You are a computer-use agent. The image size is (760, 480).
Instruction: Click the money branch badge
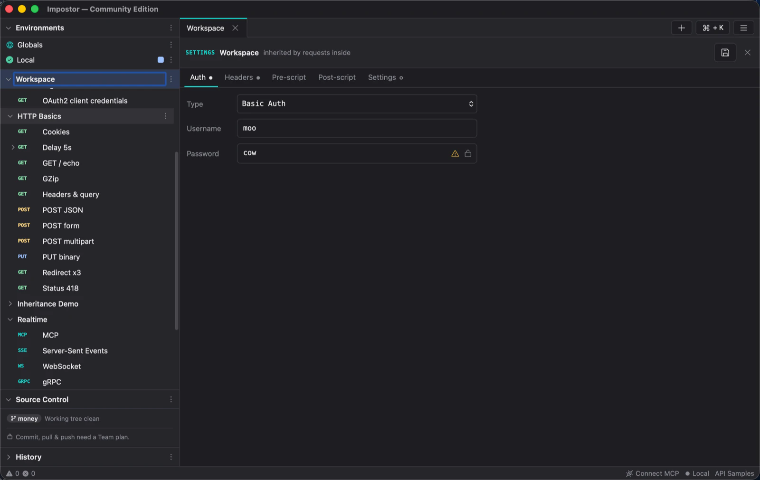click(24, 419)
